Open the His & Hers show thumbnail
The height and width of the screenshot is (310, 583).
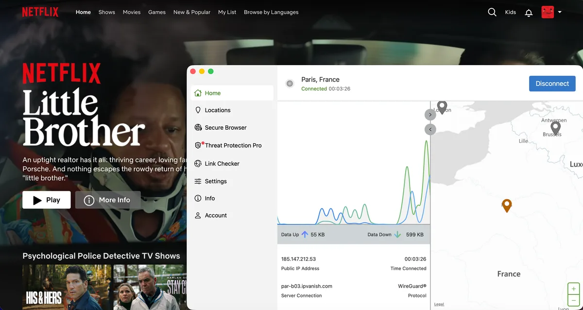67,287
